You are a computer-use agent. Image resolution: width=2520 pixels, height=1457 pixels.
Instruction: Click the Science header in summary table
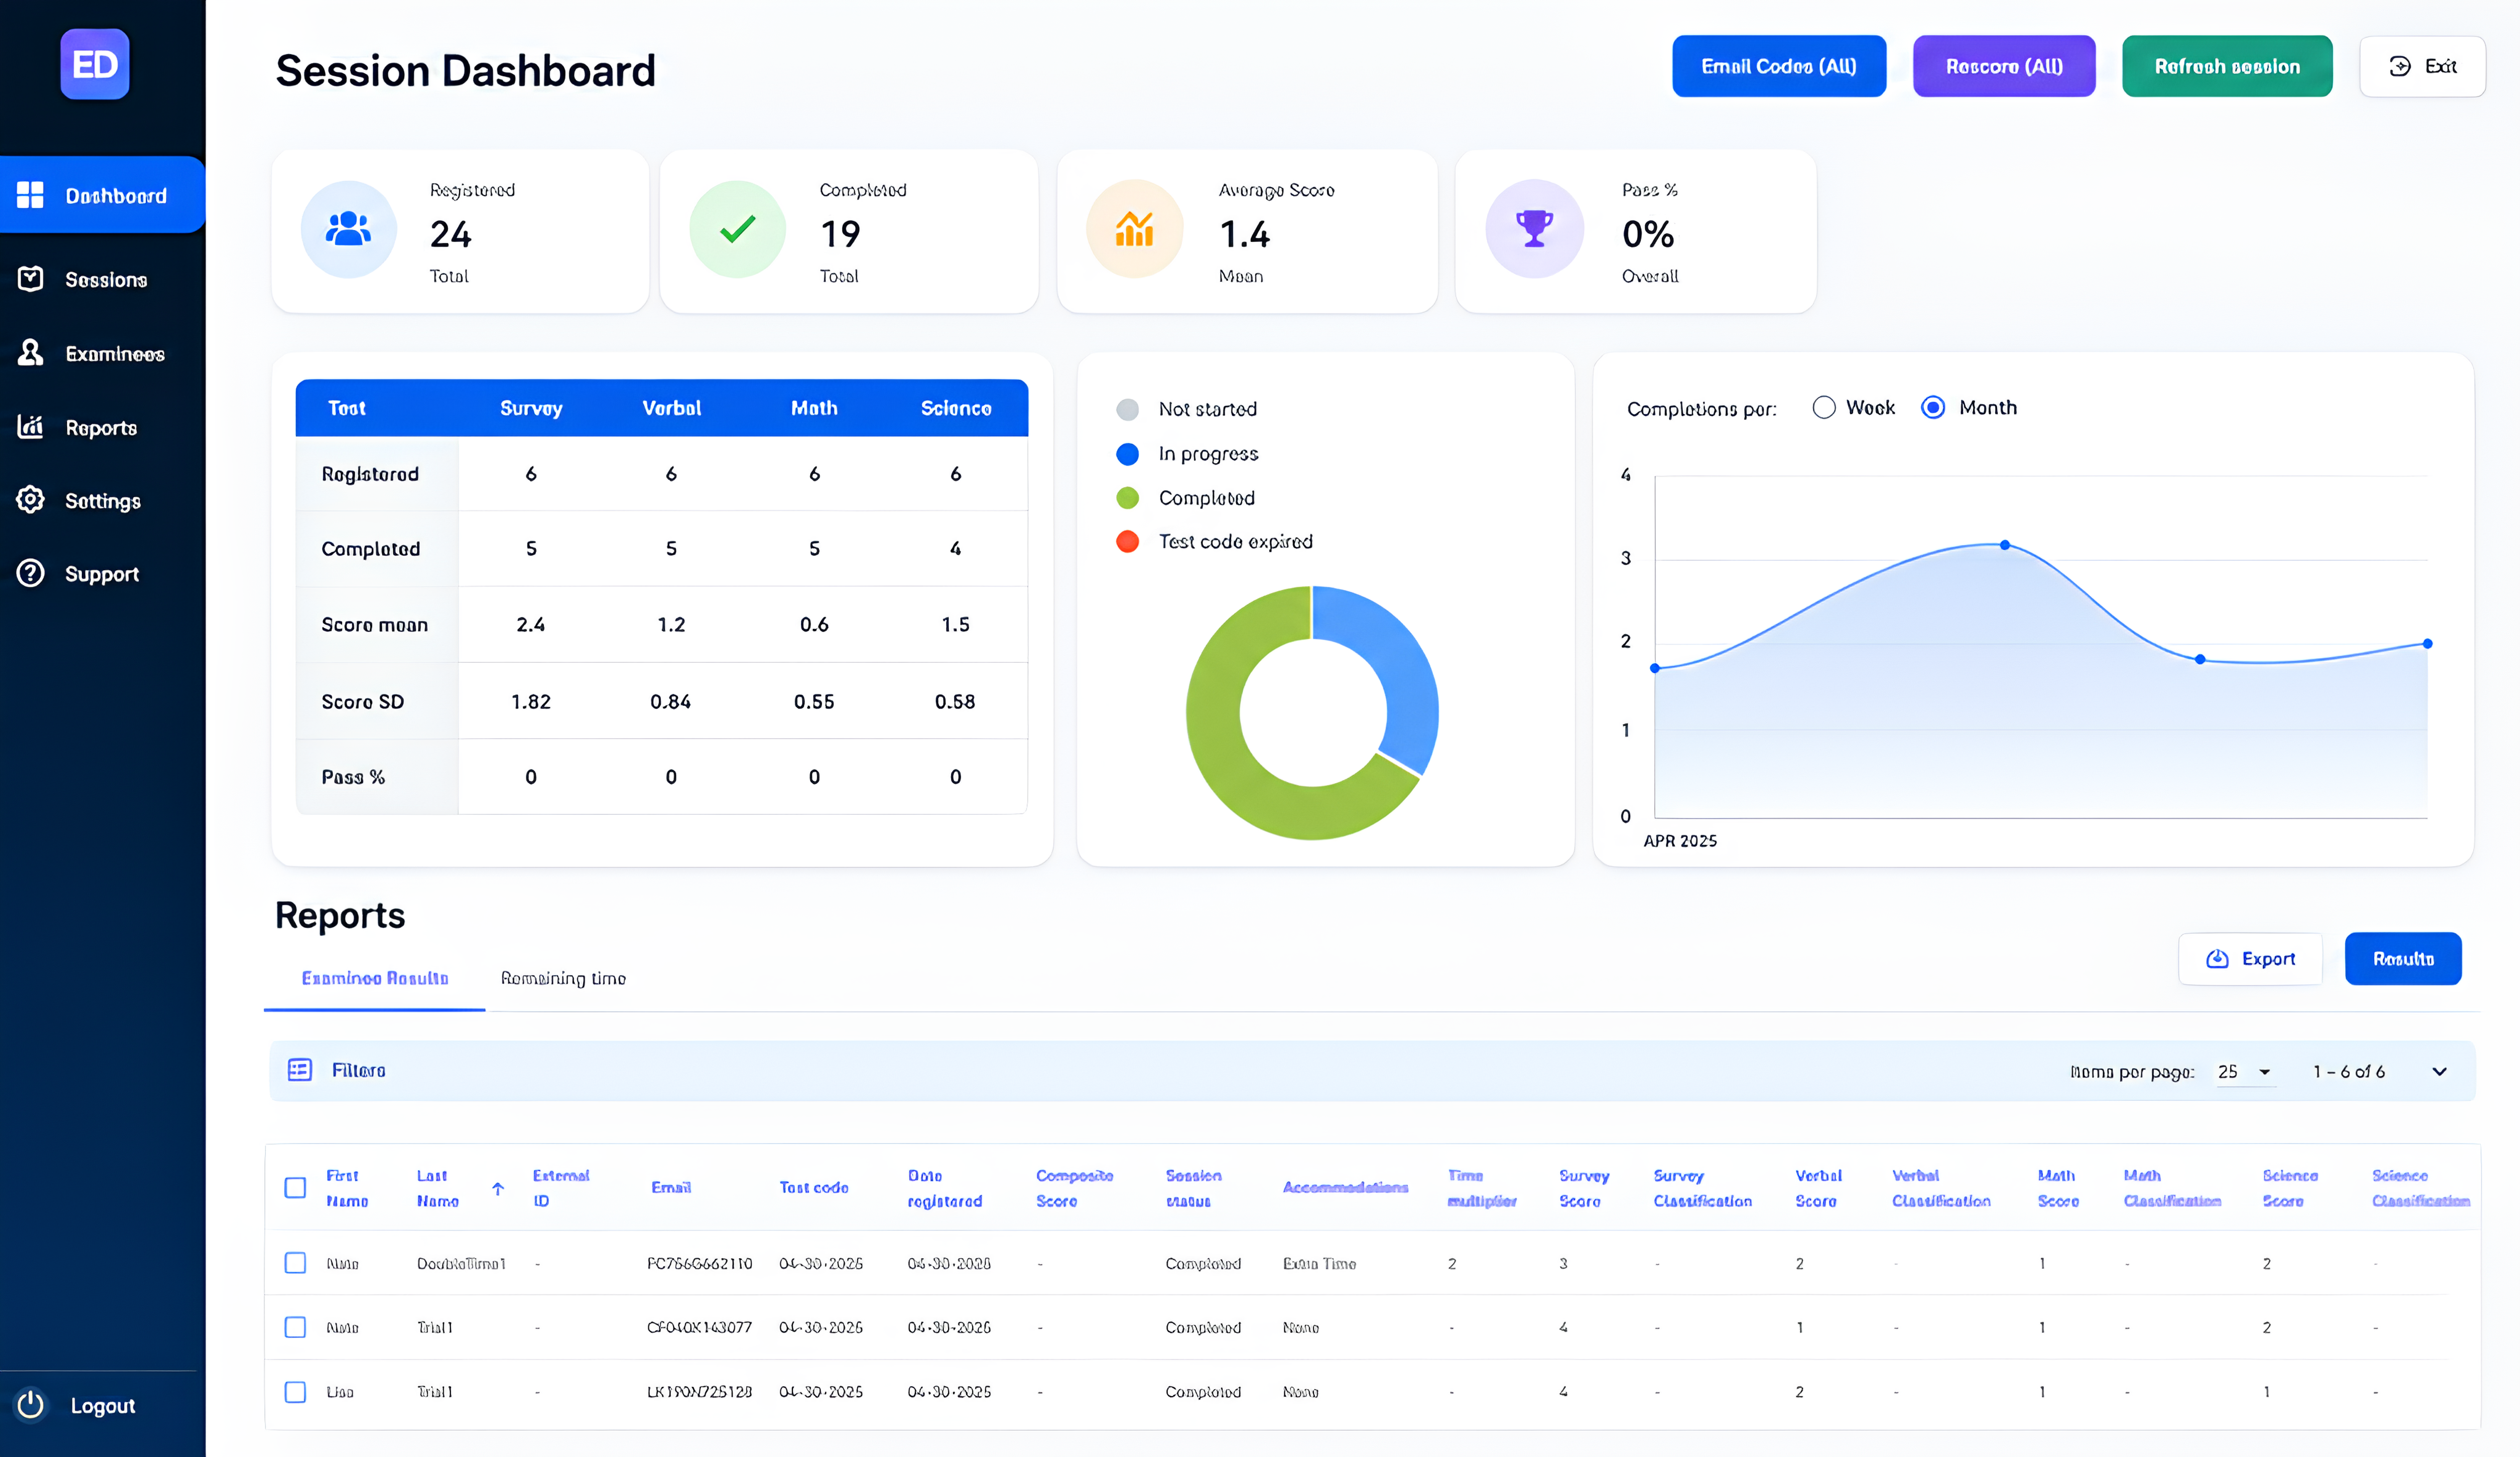tap(956, 408)
